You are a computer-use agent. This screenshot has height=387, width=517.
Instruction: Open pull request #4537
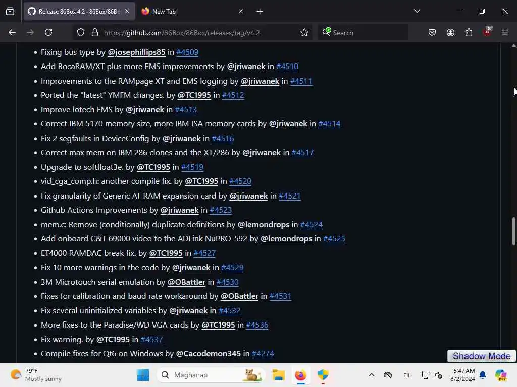point(151,340)
